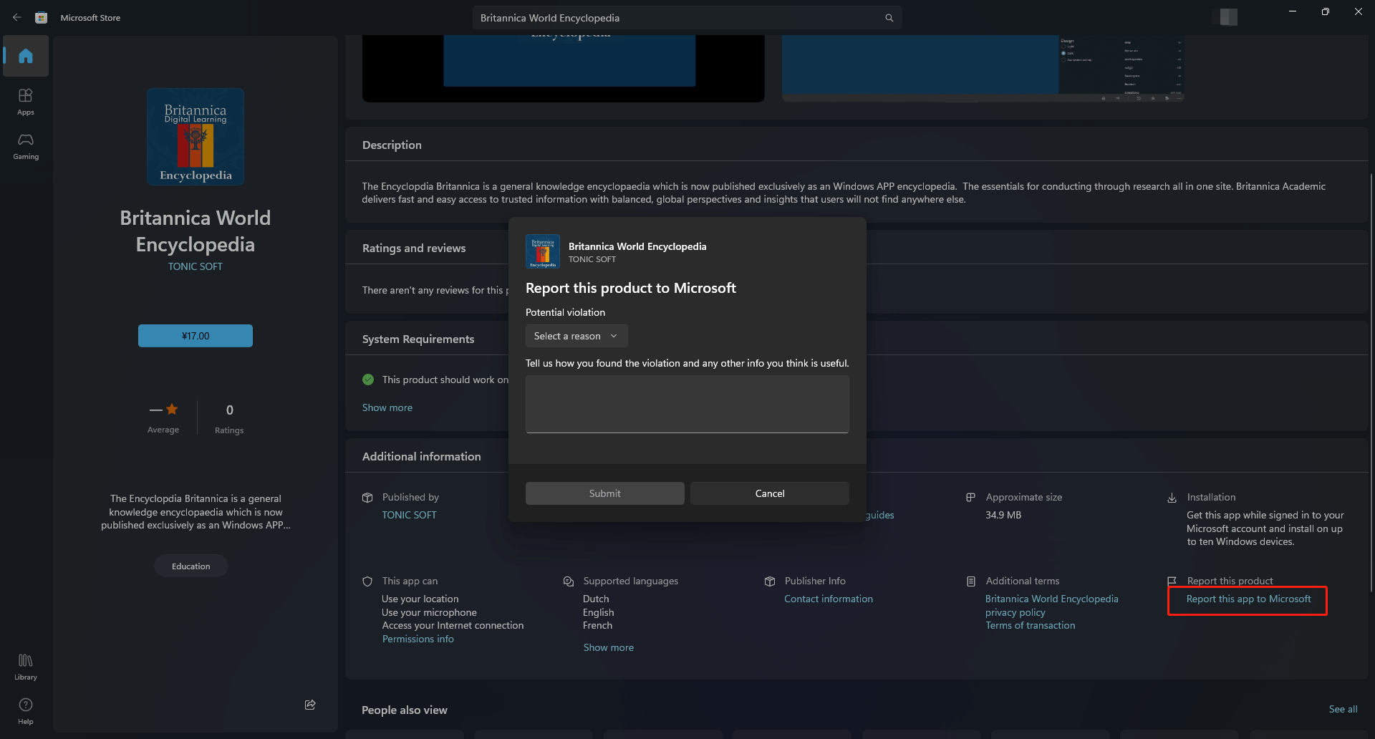Open Permissions info link

pyautogui.click(x=418, y=639)
